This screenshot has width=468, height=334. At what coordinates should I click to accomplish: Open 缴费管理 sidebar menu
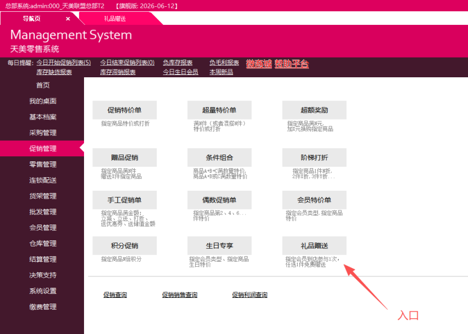43,307
